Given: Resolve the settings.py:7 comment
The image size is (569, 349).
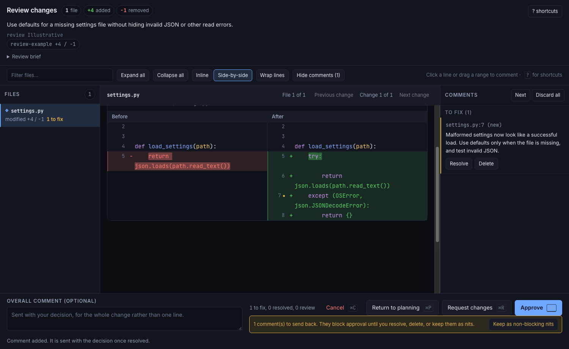Looking at the screenshot, I should click(x=459, y=163).
